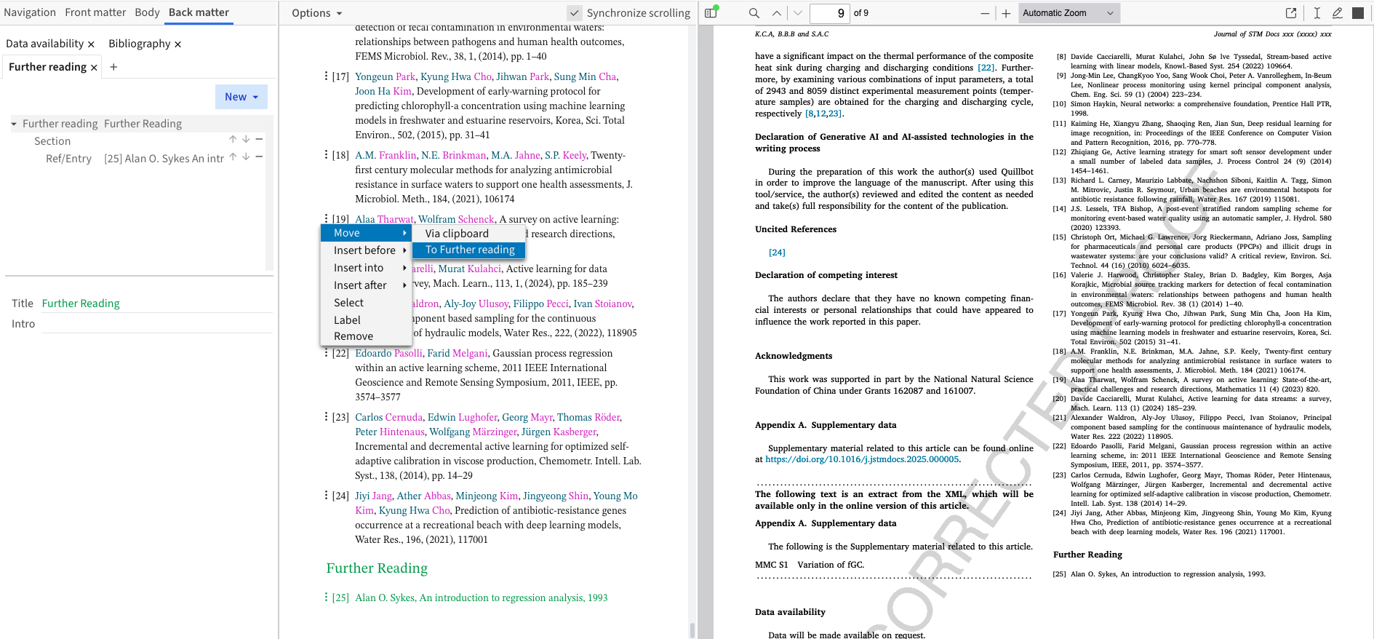
Task: Zoom out of the PDF
Action: 984,13
